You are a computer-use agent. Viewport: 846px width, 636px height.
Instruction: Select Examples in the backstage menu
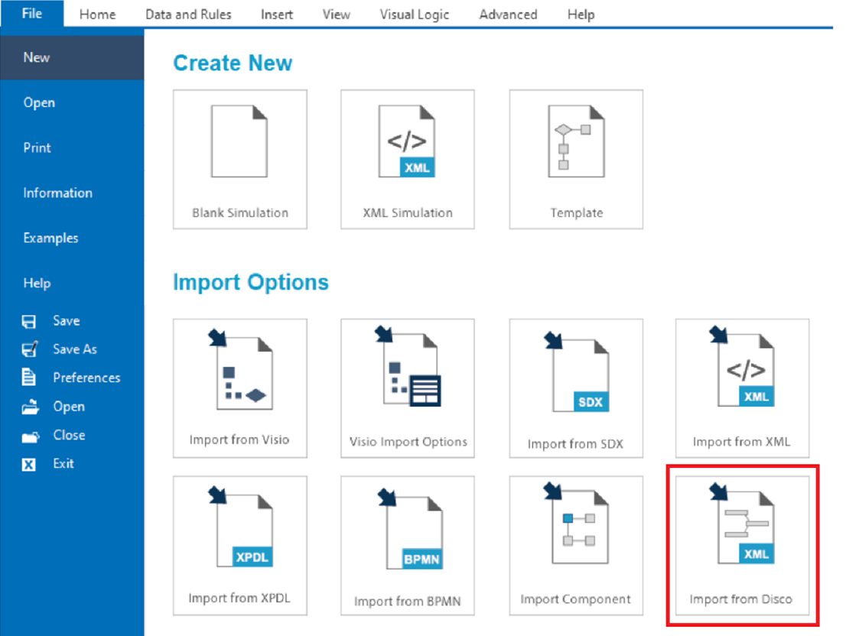tap(50, 238)
